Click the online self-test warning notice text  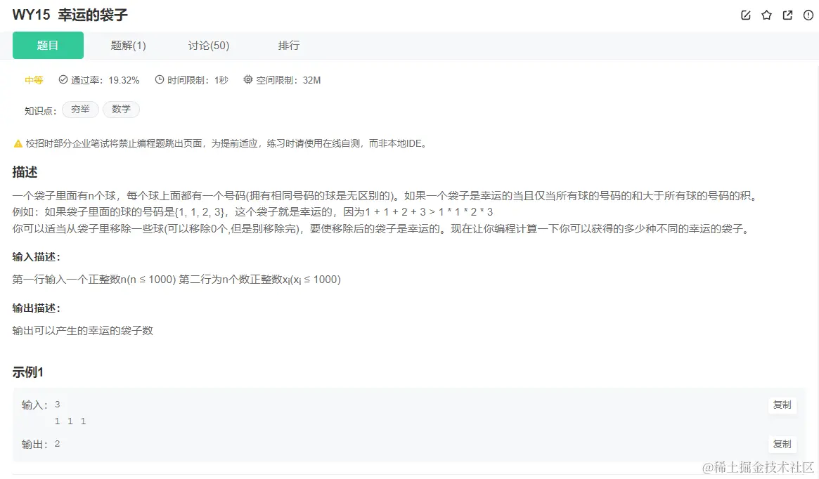pos(227,143)
